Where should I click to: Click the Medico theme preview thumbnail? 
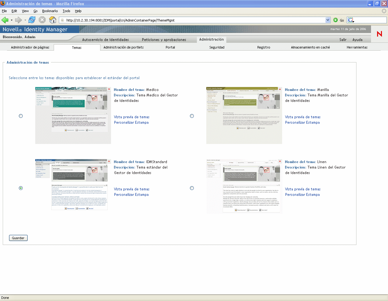[x=73, y=115]
